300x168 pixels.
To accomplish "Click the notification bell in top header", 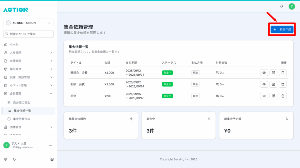I will point(282,6).
